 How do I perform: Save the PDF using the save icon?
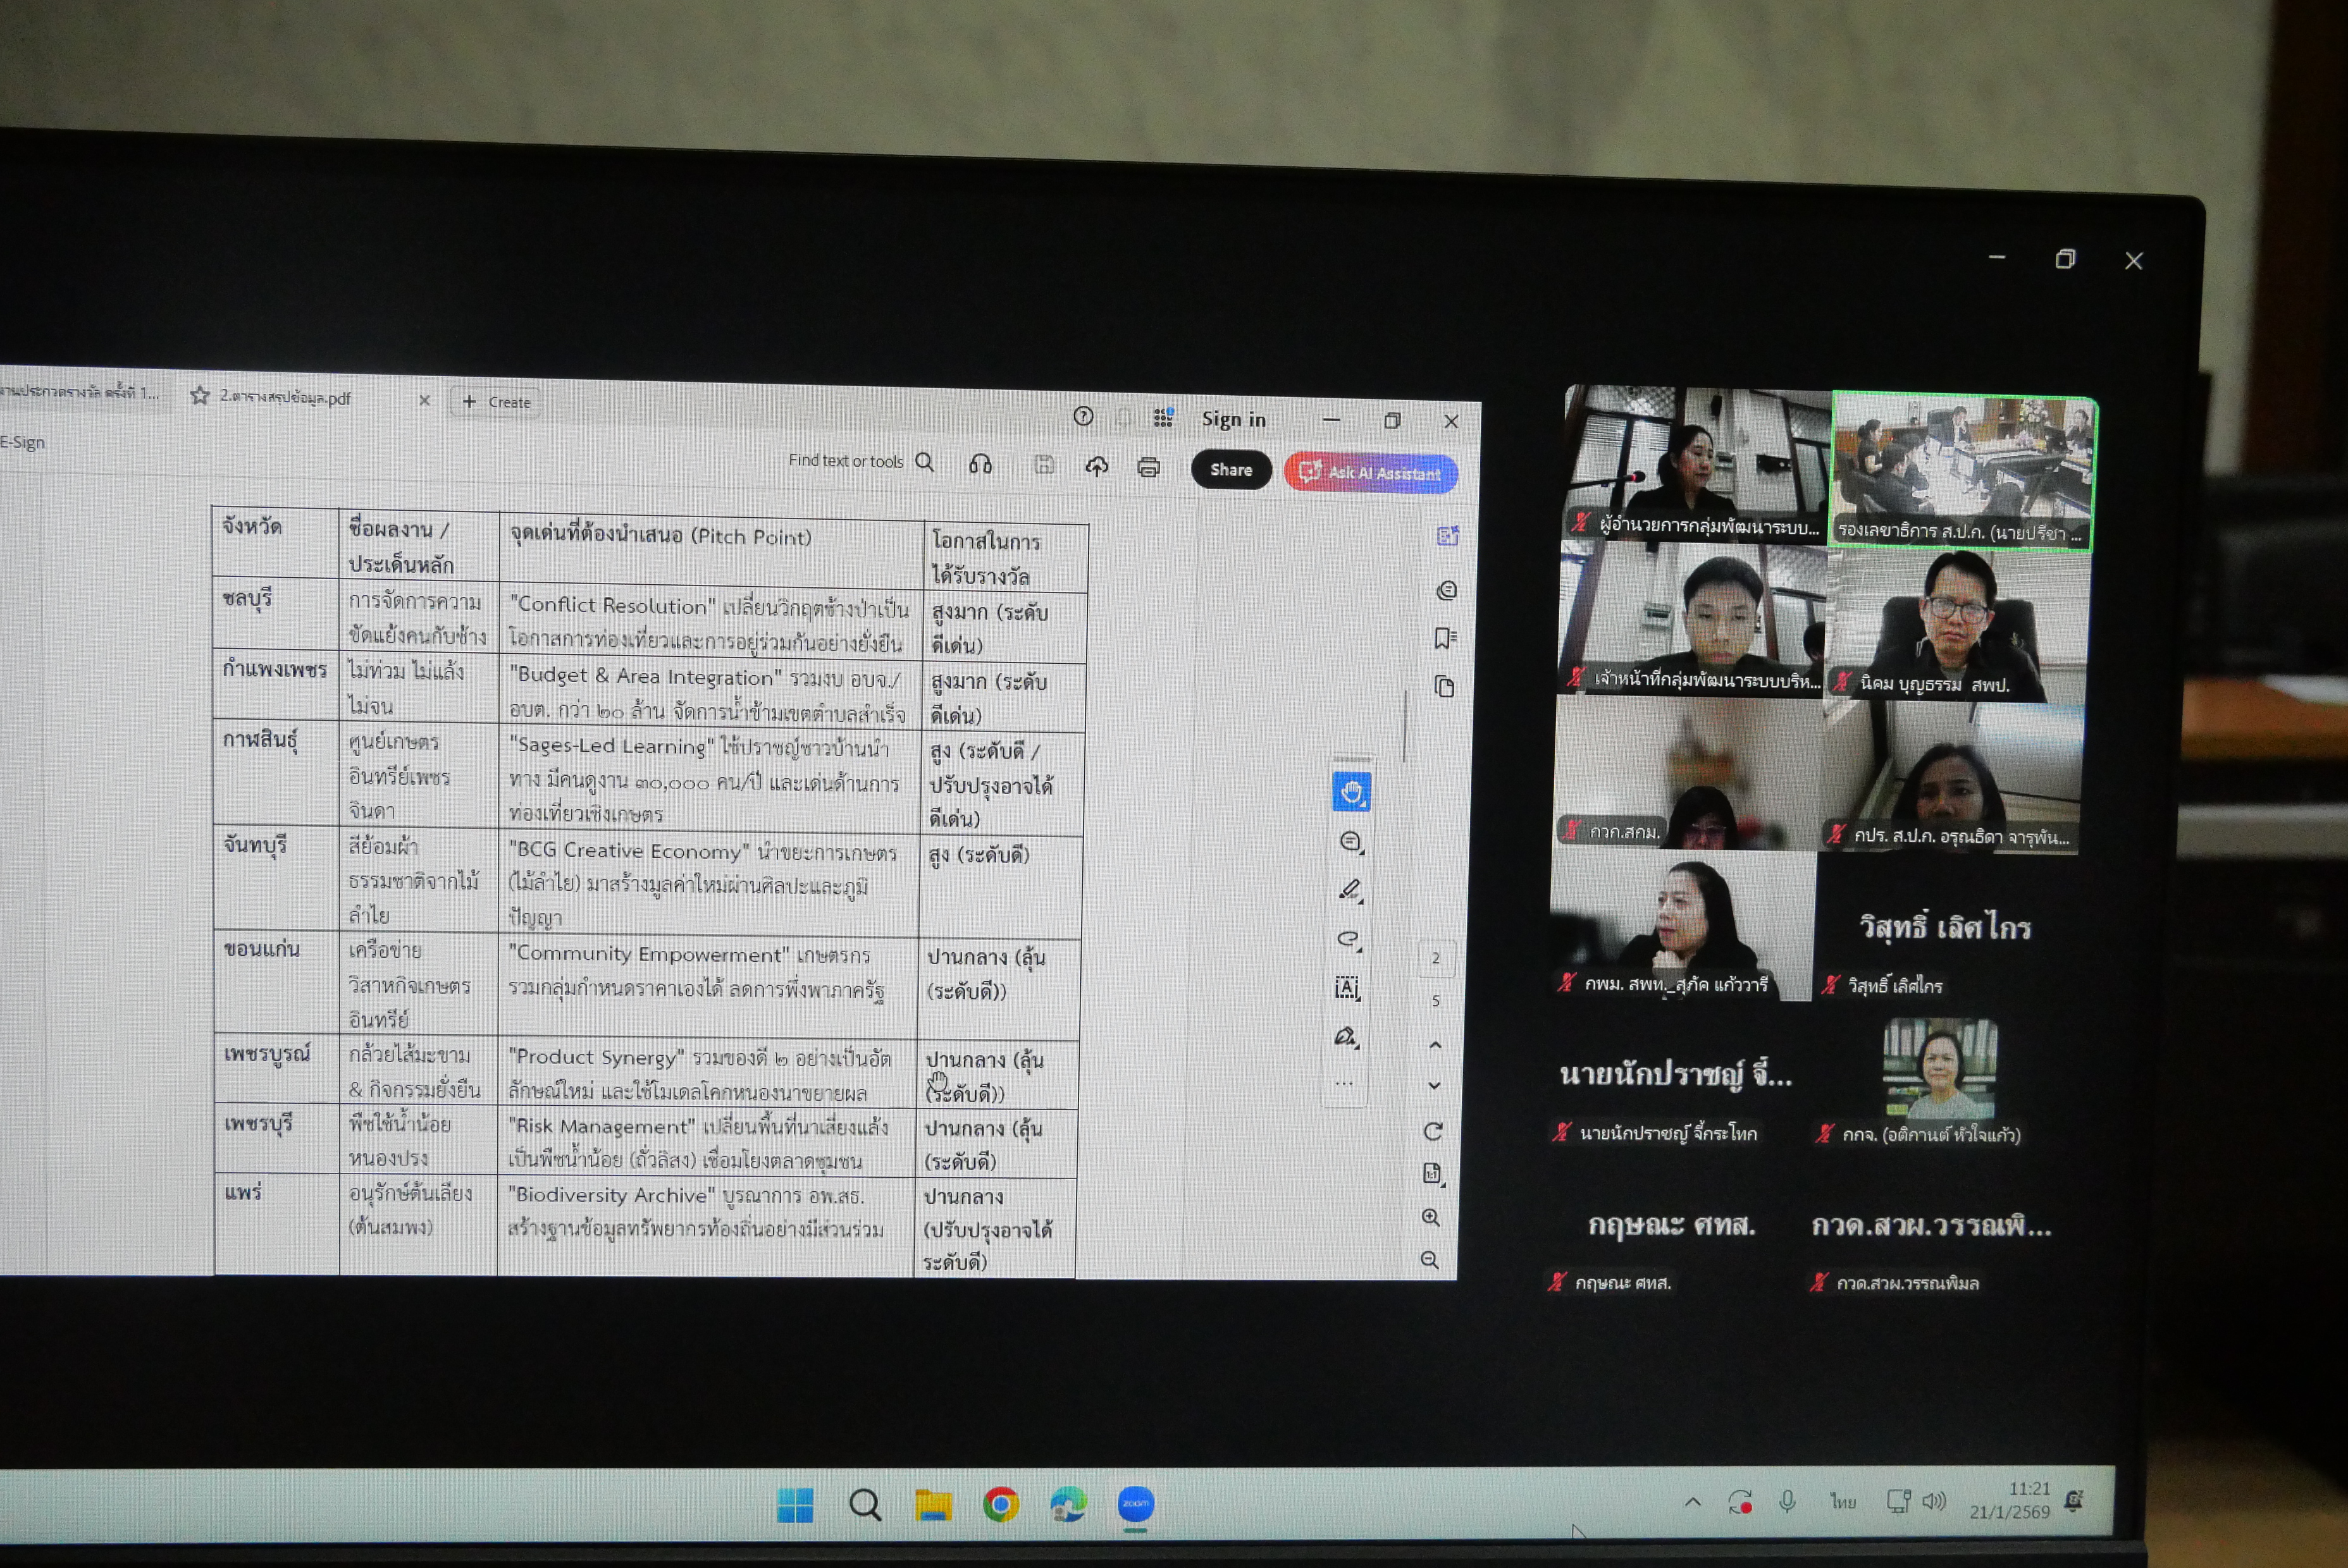pos(1044,466)
